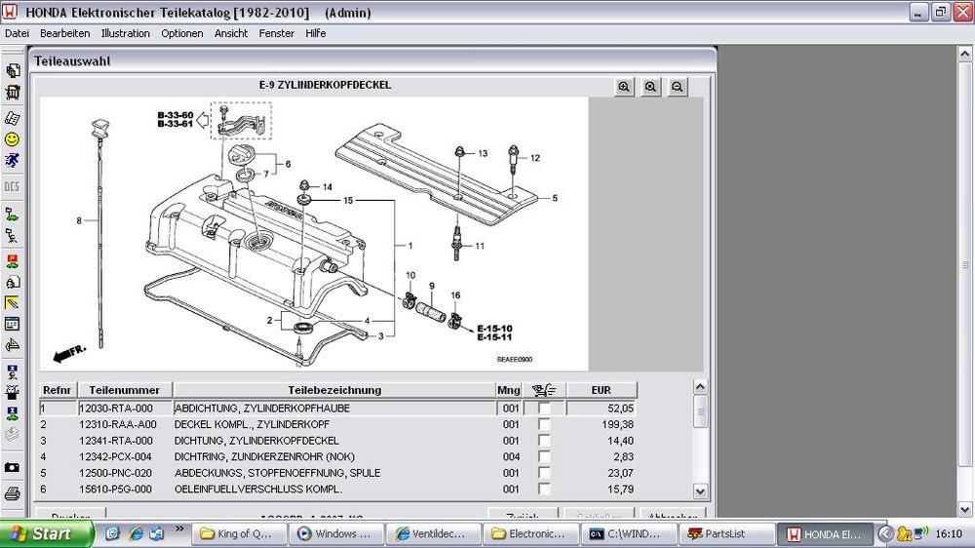Screen dimensions: 975x548
Task: Click the stacked documents icon atop the sidebar
Action: point(12,70)
